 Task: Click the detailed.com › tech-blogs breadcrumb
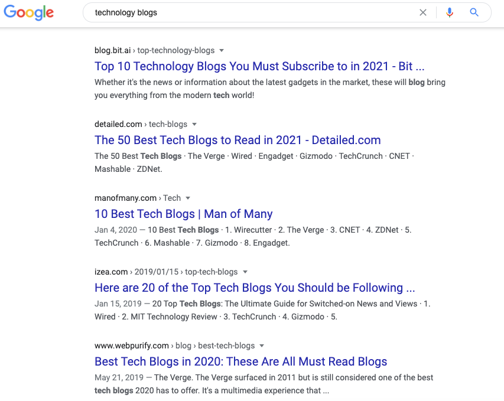[x=141, y=125]
